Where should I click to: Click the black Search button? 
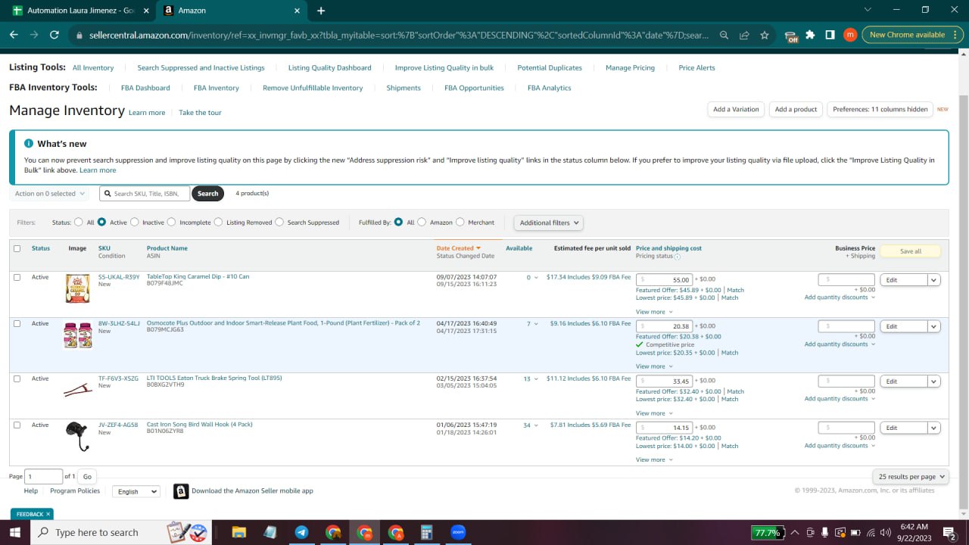(x=207, y=194)
